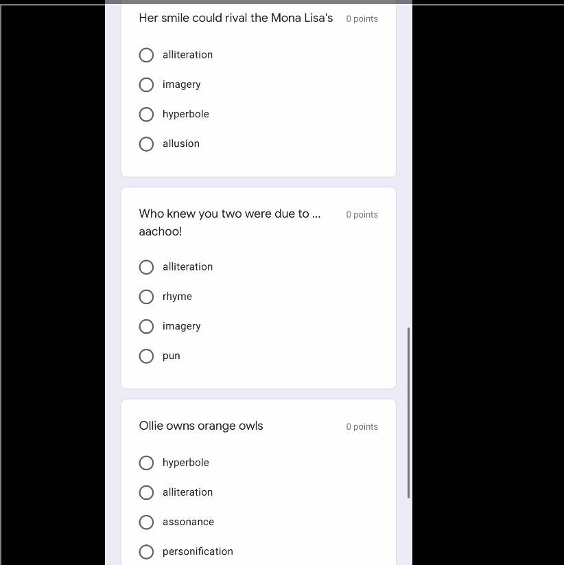564x565 pixels.
Task: Choose hyperbole for the orange owls question
Action: click(146, 463)
